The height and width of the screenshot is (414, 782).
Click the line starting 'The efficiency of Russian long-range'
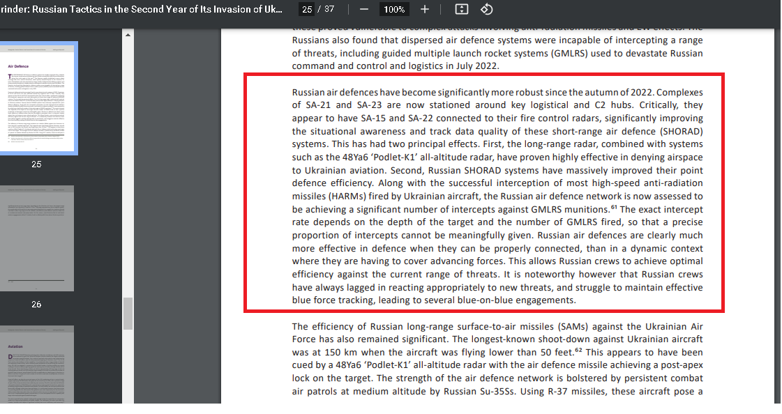[x=497, y=327]
